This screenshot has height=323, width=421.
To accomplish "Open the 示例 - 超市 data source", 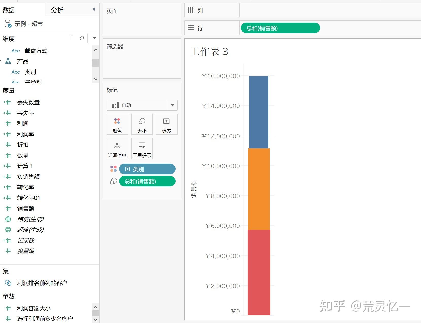I will (x=28, y=24).
